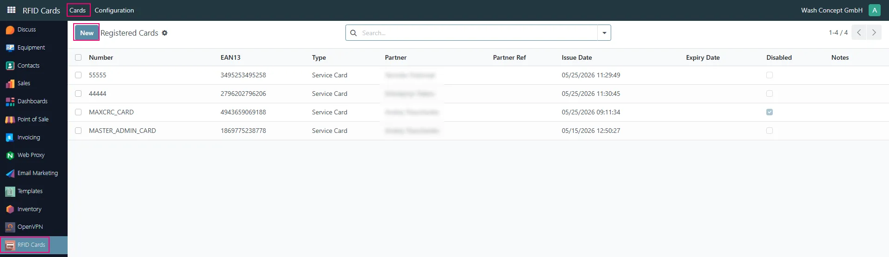Select the MASTER_ADMIN_CARD row checkbox
The image size is (889, 257).
(78, 131)
